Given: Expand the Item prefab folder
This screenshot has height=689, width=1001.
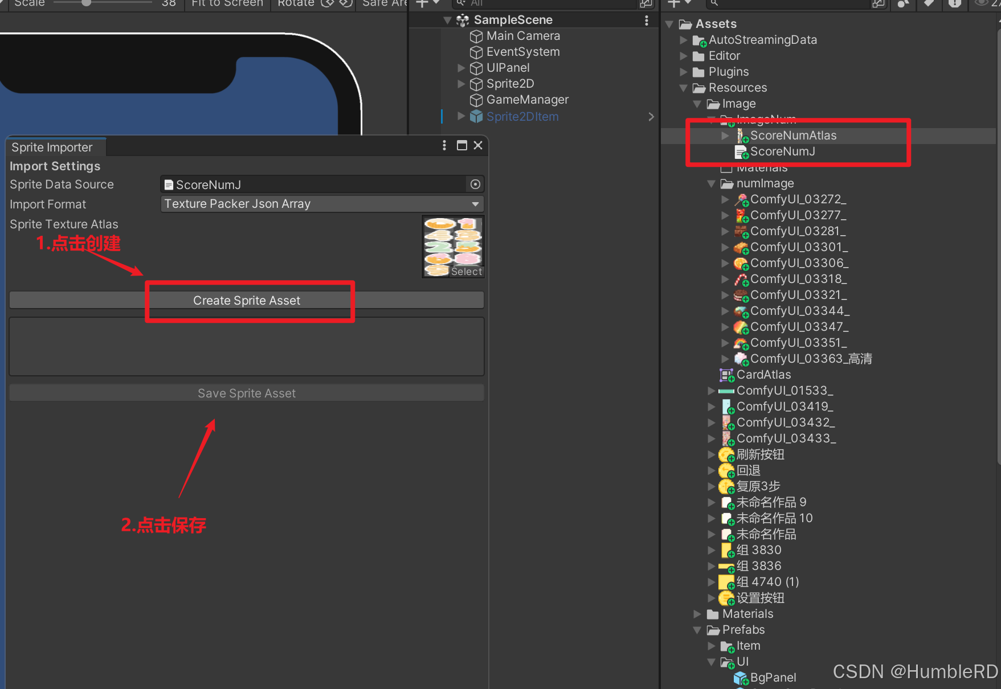Looking at the screenshot, I should pos(711,646).
